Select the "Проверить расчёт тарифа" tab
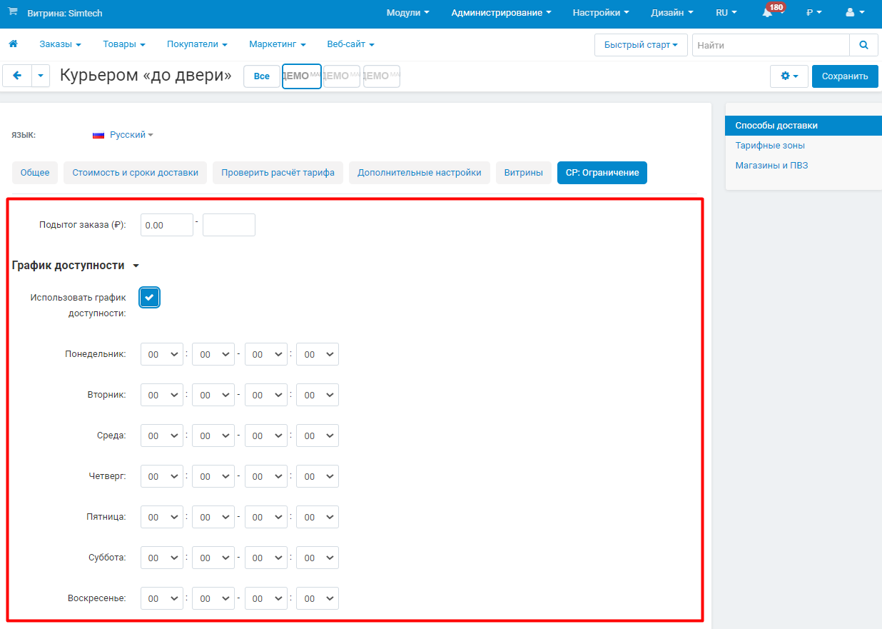The height and width of the screenshot is (629, 882). click(278, 173)
